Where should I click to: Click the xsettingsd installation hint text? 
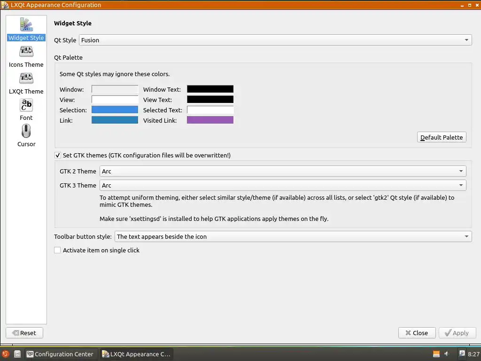point(214,219)
